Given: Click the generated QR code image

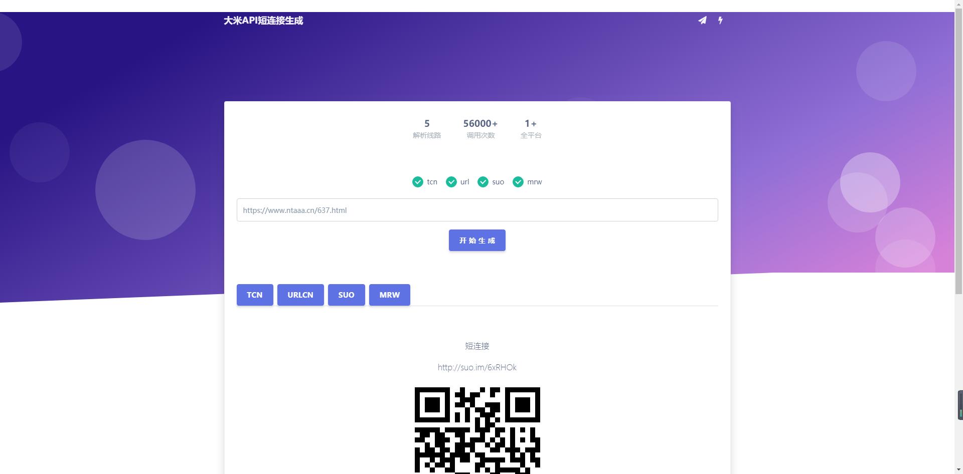Looking at the screenshot, I should [x=477, y=430].
